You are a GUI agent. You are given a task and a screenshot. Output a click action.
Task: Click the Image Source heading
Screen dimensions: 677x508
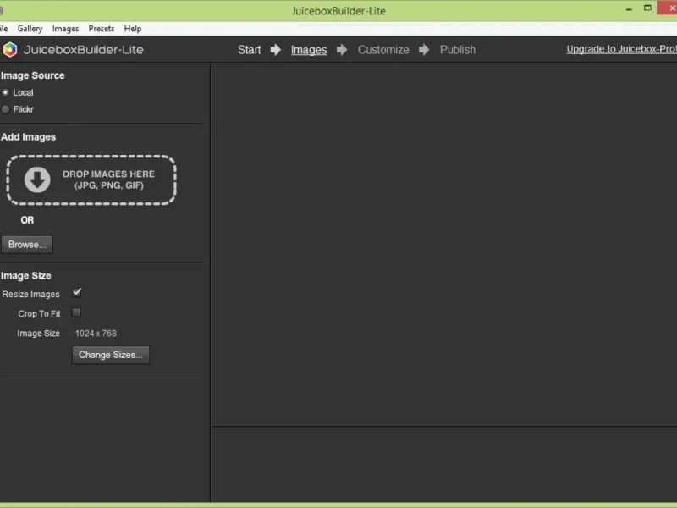(x=33, y=75)
